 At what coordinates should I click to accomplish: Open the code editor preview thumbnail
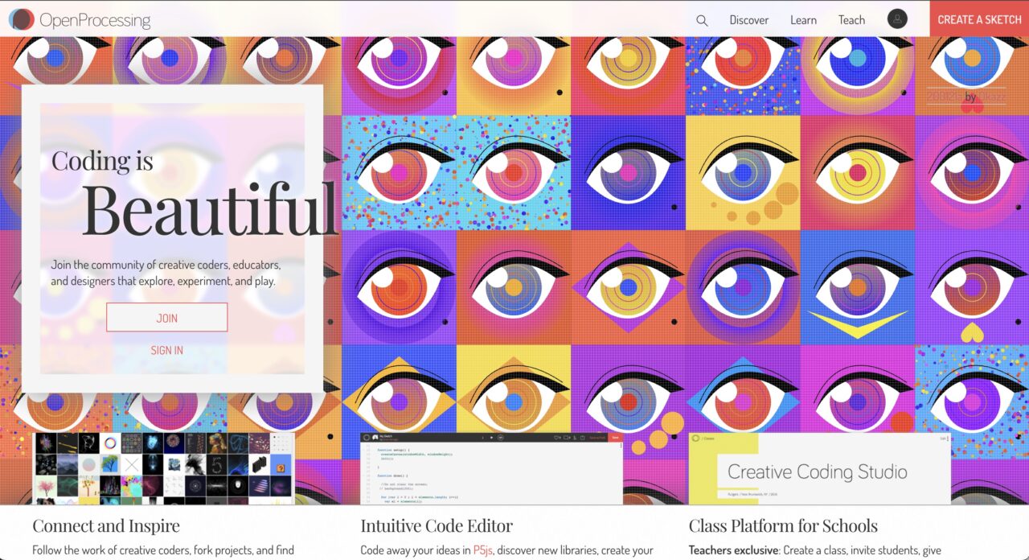point(491,468)
